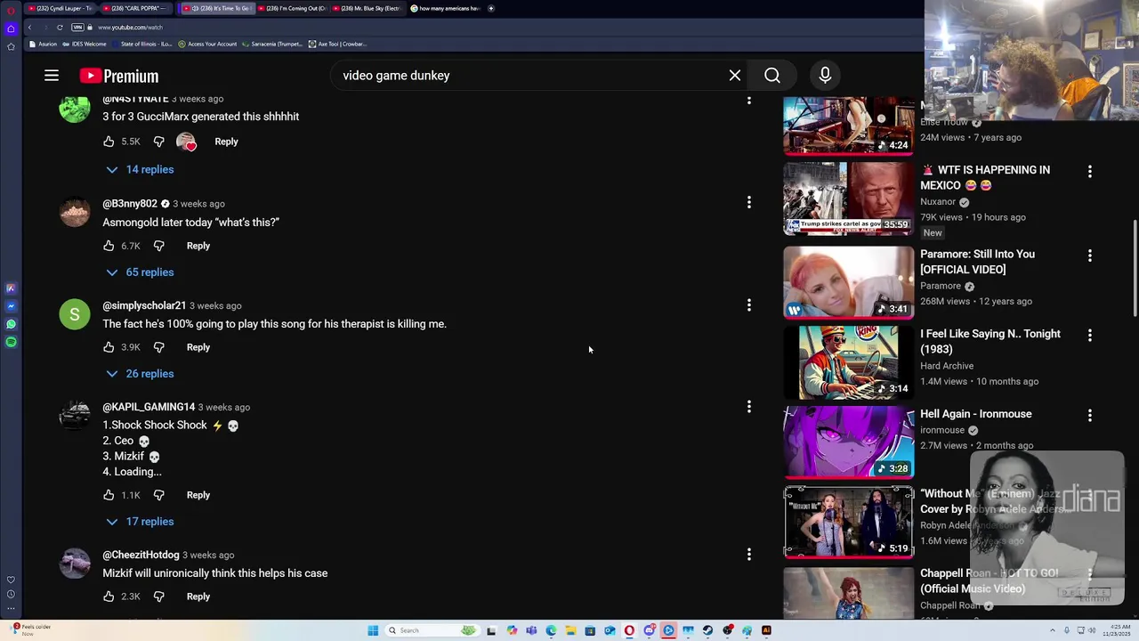Like the @B3nny802 comment
Screen dimensions: 1139x641
click(x=109, y=246)
